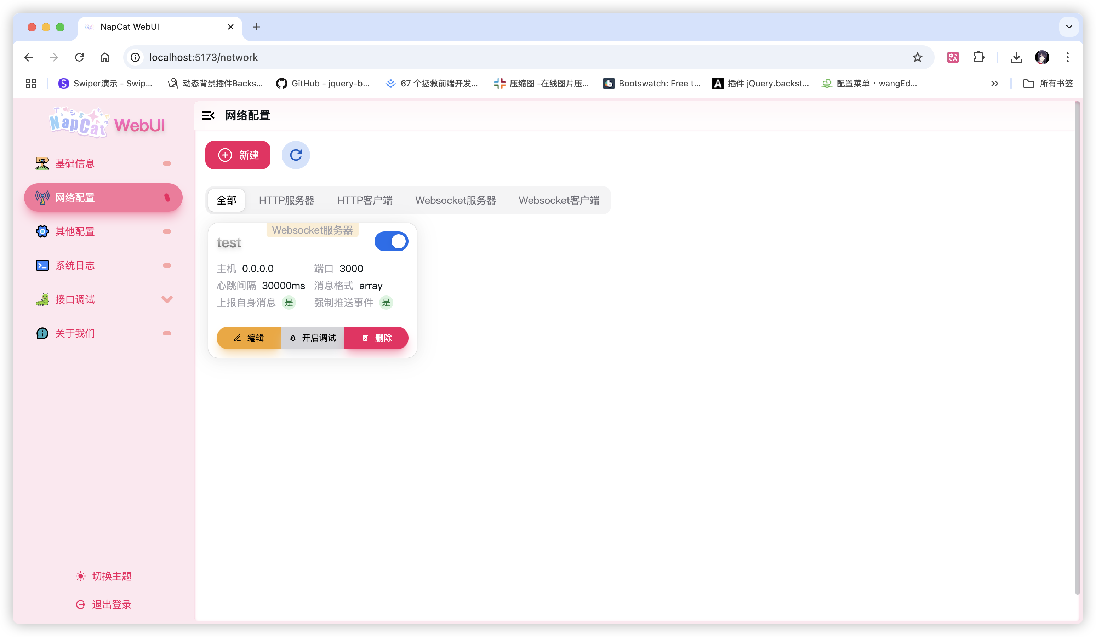
Task: Open 其他配置 in the sidebar
Action: [x=103, y=231]
